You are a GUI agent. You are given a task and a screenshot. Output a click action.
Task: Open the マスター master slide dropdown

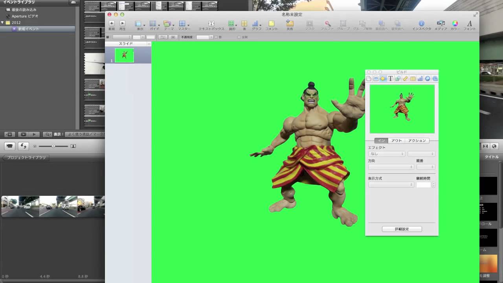[184, 26]
